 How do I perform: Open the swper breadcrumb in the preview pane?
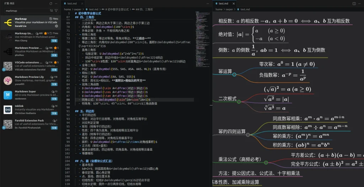coord(230,9)
